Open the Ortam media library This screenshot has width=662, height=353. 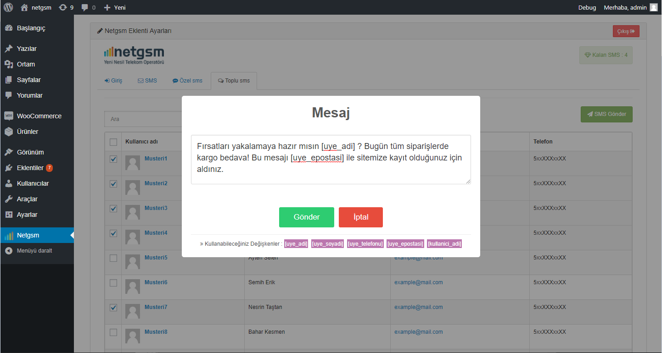37,64
